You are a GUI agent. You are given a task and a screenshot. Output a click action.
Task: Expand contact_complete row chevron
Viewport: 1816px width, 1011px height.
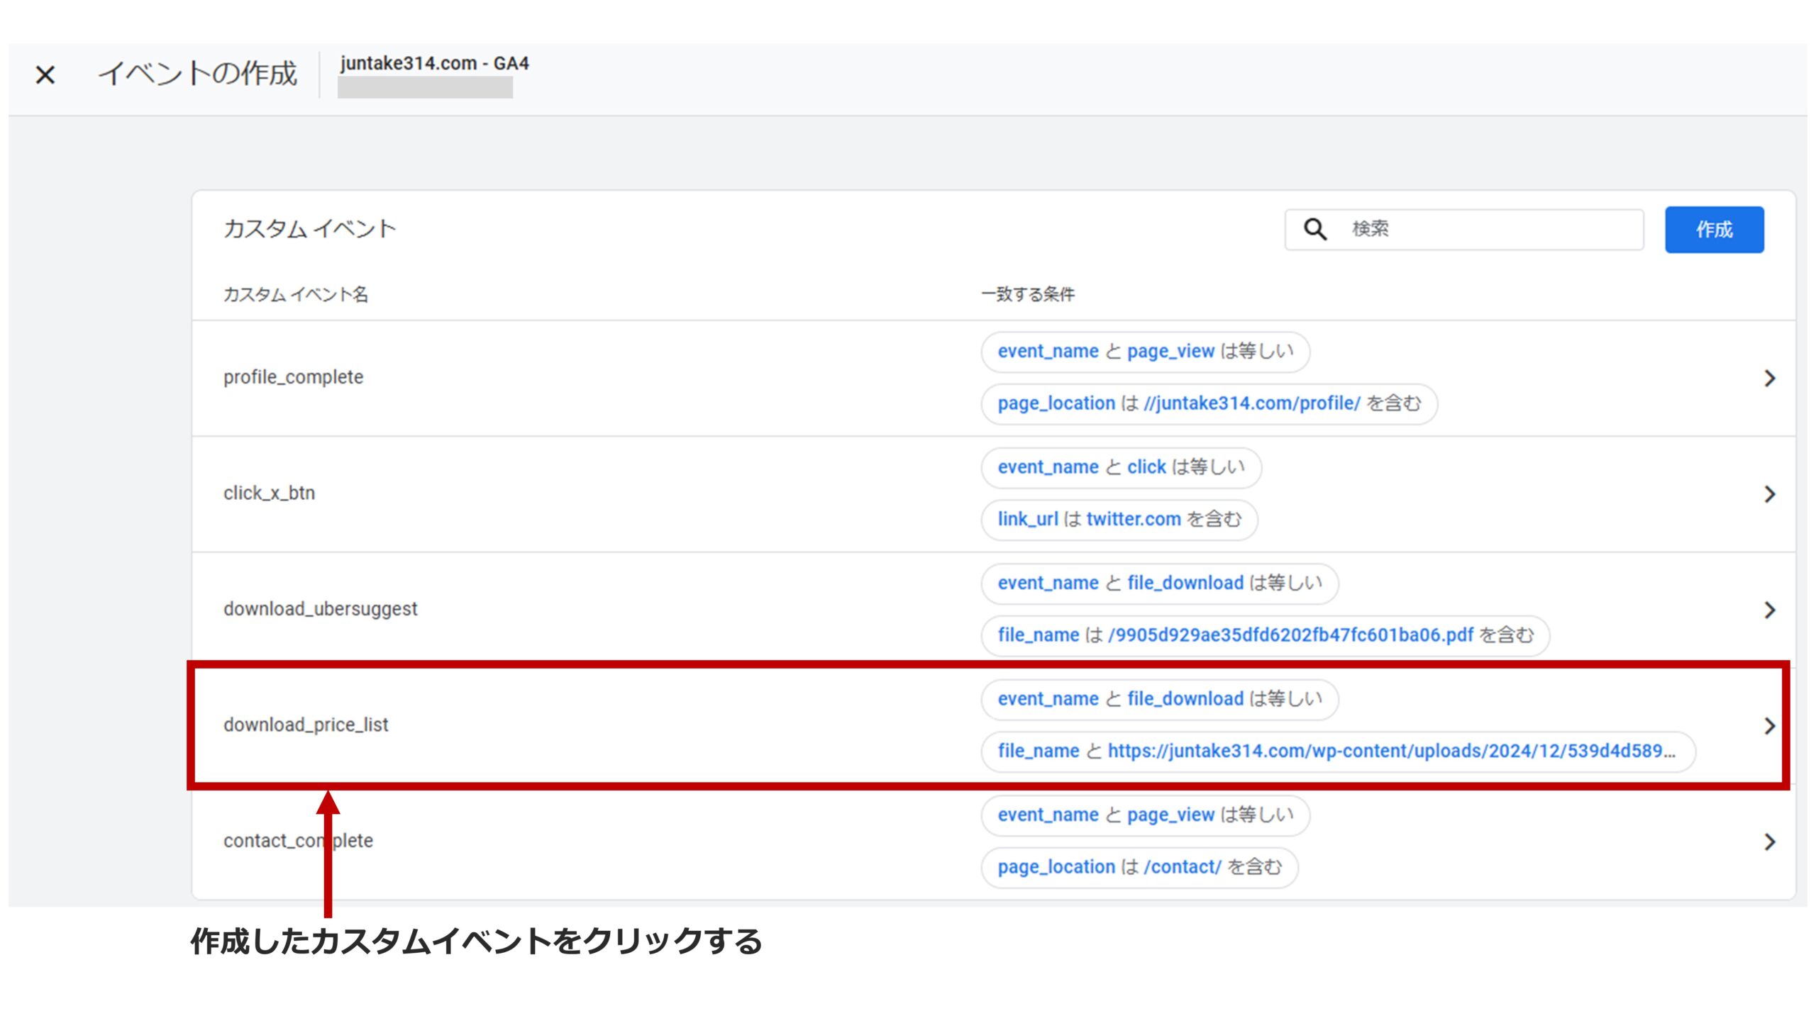pos(1769,842)
